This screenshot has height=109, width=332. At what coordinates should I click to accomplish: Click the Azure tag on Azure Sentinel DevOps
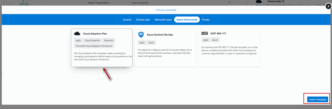point(151,43)
